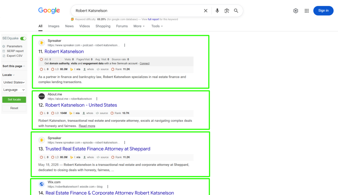
Task: Click robertkatsnelson1.wixsite.com › blog URL breadcrumb
Action: click(x=75, y=187)
